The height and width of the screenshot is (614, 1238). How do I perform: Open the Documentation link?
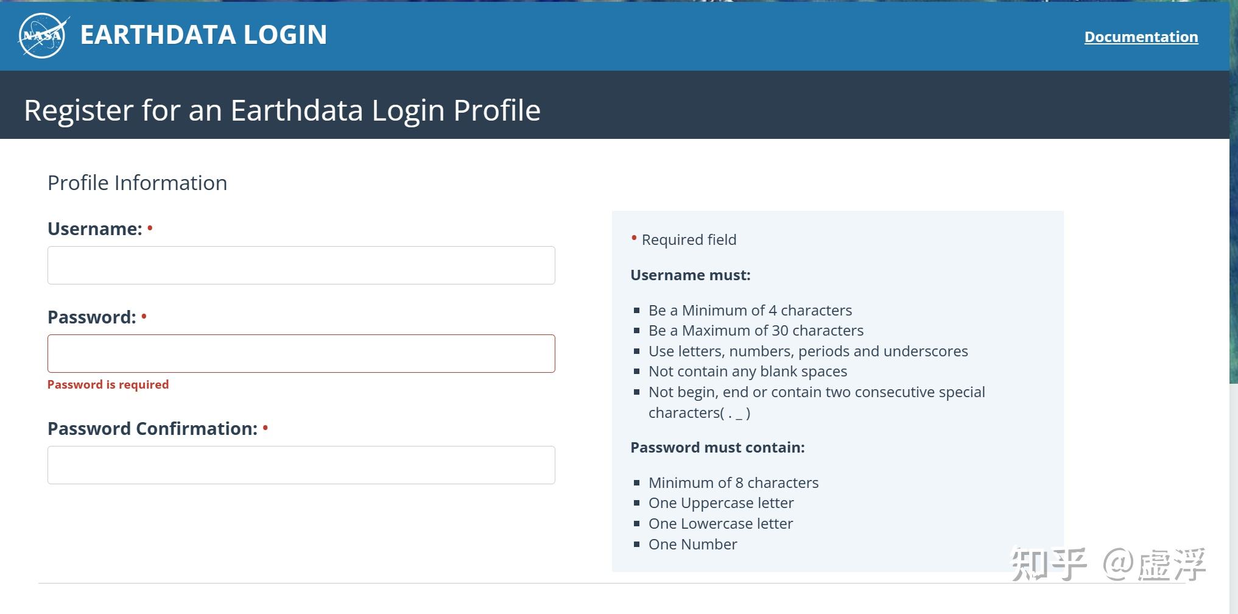[x=1141, y=37]
